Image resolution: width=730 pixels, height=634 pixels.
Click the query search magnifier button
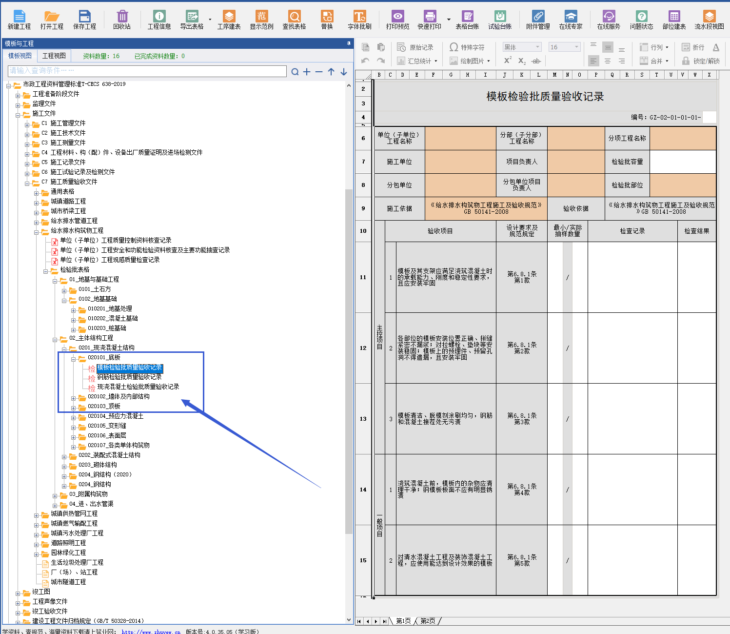(295, 72)
